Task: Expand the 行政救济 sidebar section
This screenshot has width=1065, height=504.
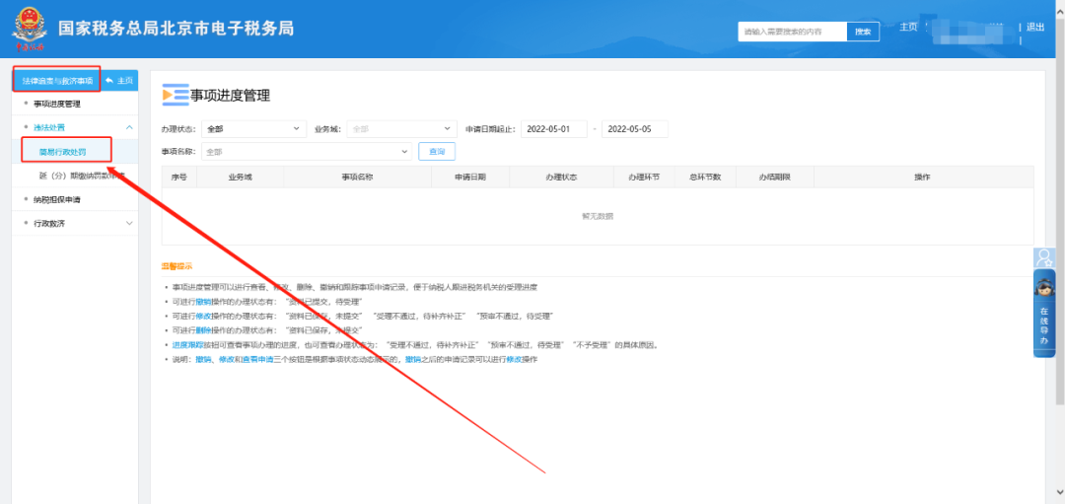Action: click(x=129, y=223)
